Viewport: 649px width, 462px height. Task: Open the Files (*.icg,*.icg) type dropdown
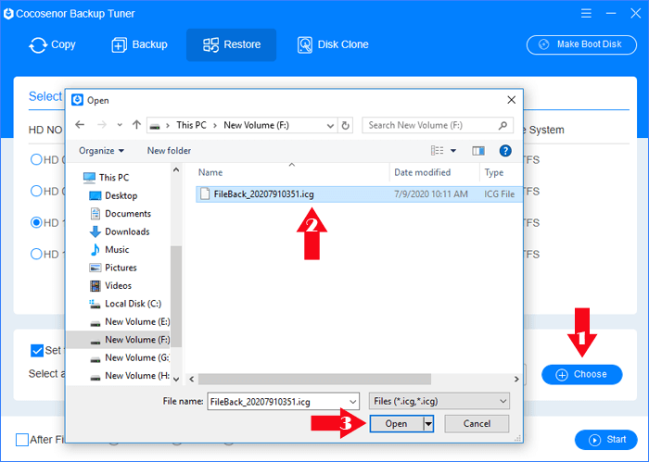pos(439,401)
